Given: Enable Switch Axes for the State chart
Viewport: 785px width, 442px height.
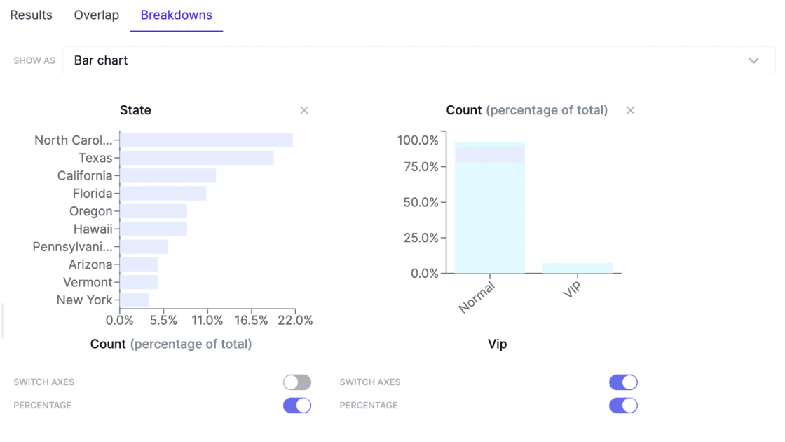Looking at the screenshot, I should pyautogui.click(x=297, y=382).
